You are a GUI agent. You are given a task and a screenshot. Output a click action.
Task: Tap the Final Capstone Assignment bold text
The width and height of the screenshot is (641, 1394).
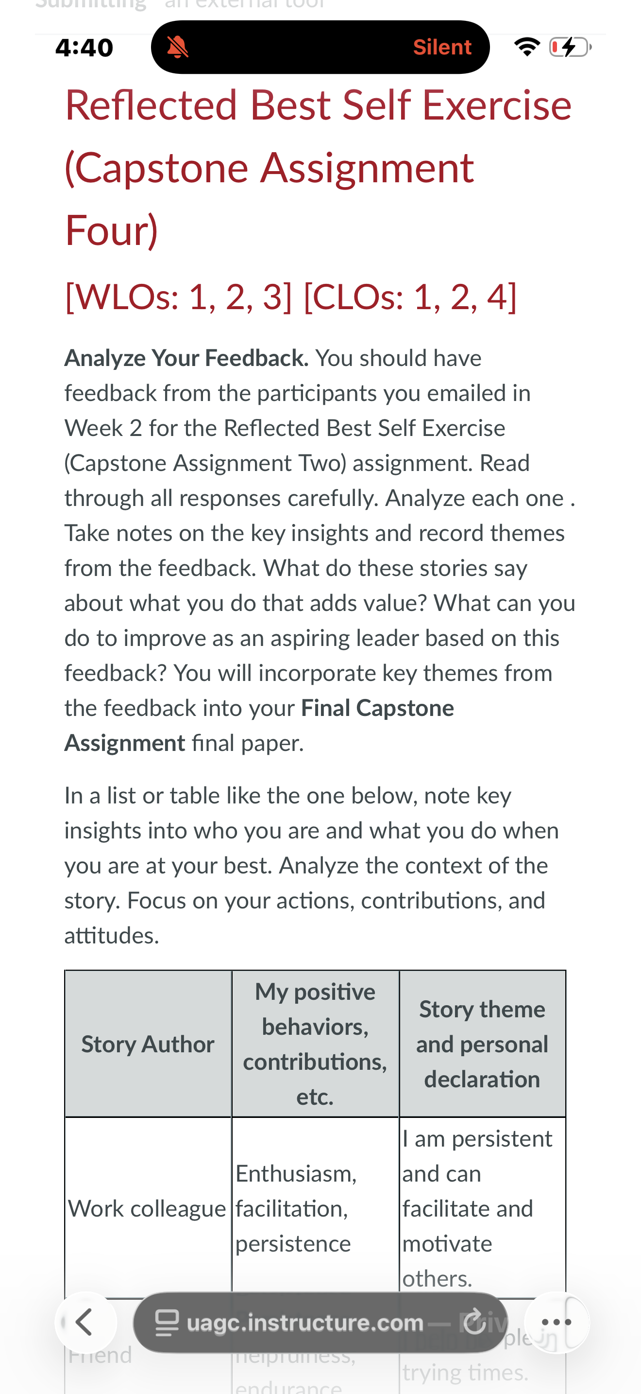(259, 725)
